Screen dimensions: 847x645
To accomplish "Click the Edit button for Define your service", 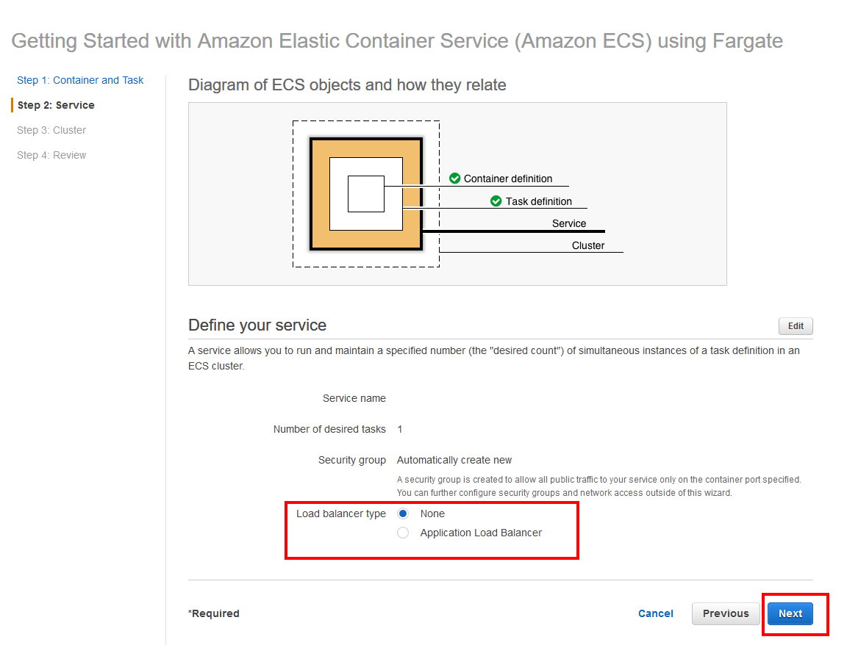I will pos(795,325).
